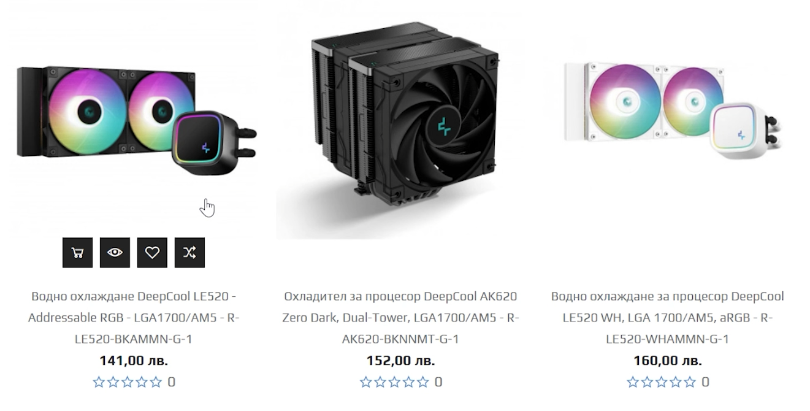This screenshot has width=810, height=411.
Task: Select the 141,00 лв. price
Action: [x=134, y=361]
